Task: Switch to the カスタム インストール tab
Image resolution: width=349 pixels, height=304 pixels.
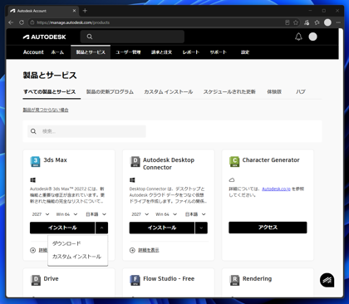Action: pos(169,91)
